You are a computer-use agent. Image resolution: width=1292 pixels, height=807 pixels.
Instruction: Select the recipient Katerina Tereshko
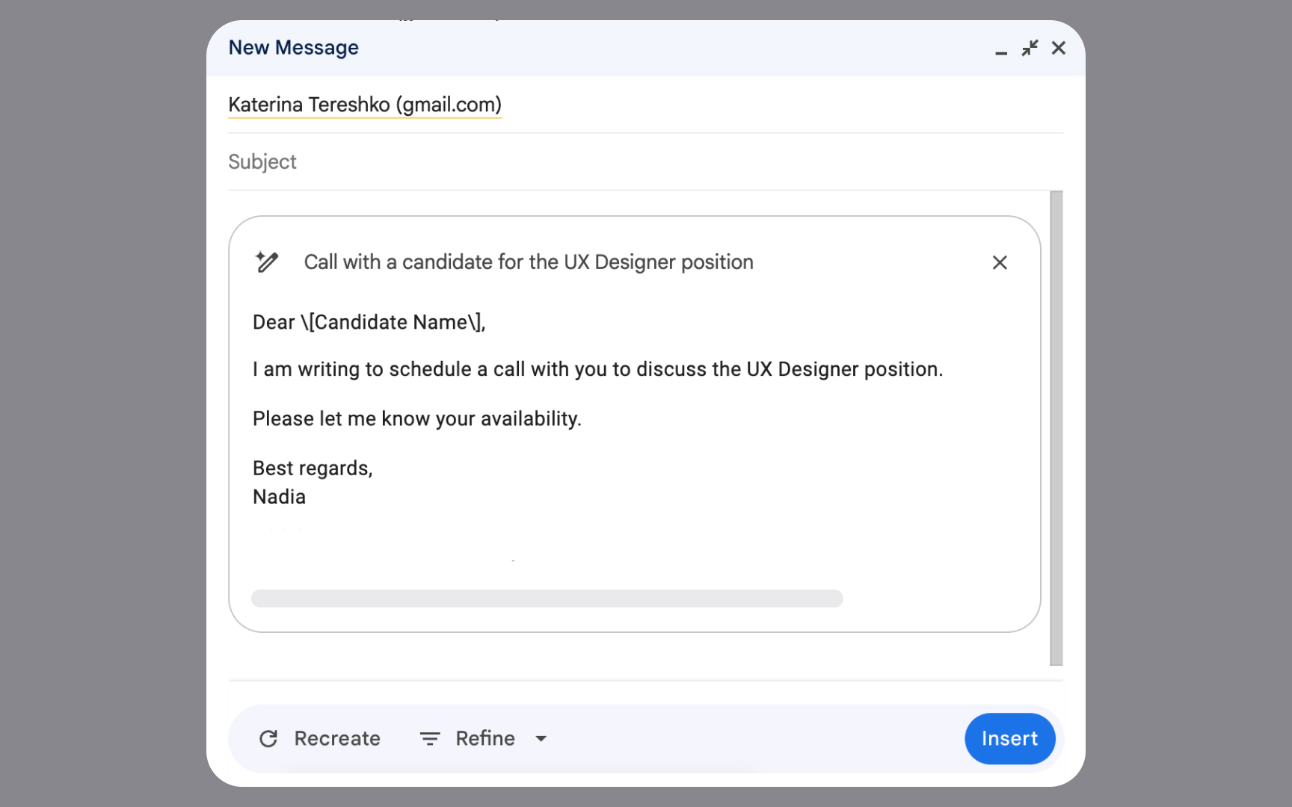365,105
